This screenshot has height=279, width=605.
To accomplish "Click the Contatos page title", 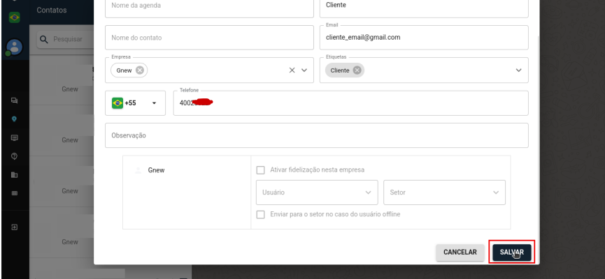I will (x=52, y=10).
